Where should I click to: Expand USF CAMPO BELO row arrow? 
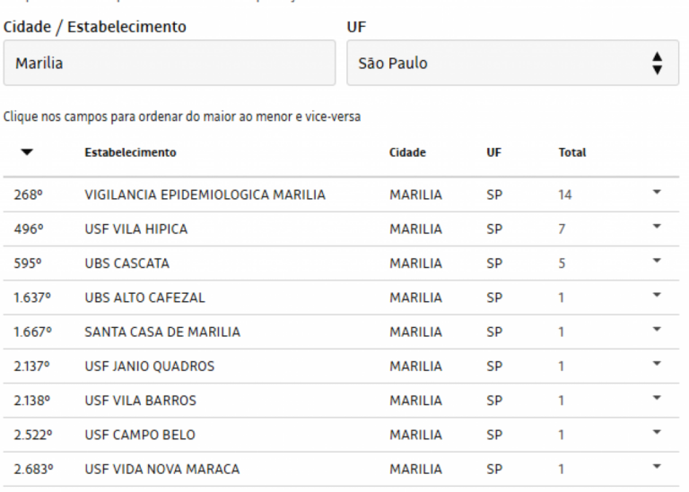point(657,432)
